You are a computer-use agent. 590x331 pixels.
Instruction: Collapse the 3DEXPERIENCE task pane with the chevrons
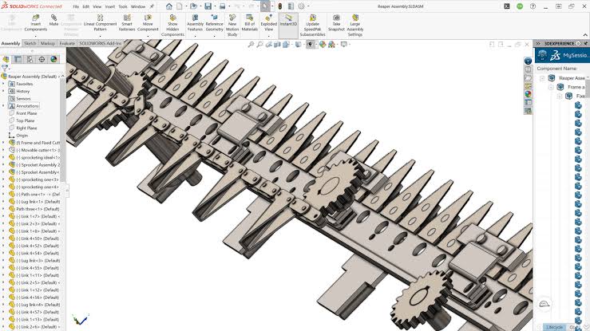pos(538,44)
